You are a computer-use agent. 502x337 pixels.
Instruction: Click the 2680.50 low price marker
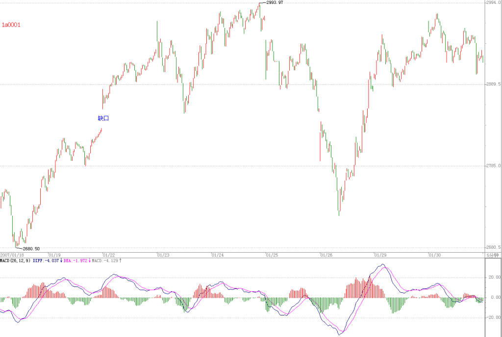pos(31,249)
